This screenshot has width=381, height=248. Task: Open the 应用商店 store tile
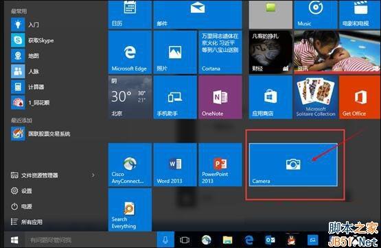click(270, 97)
